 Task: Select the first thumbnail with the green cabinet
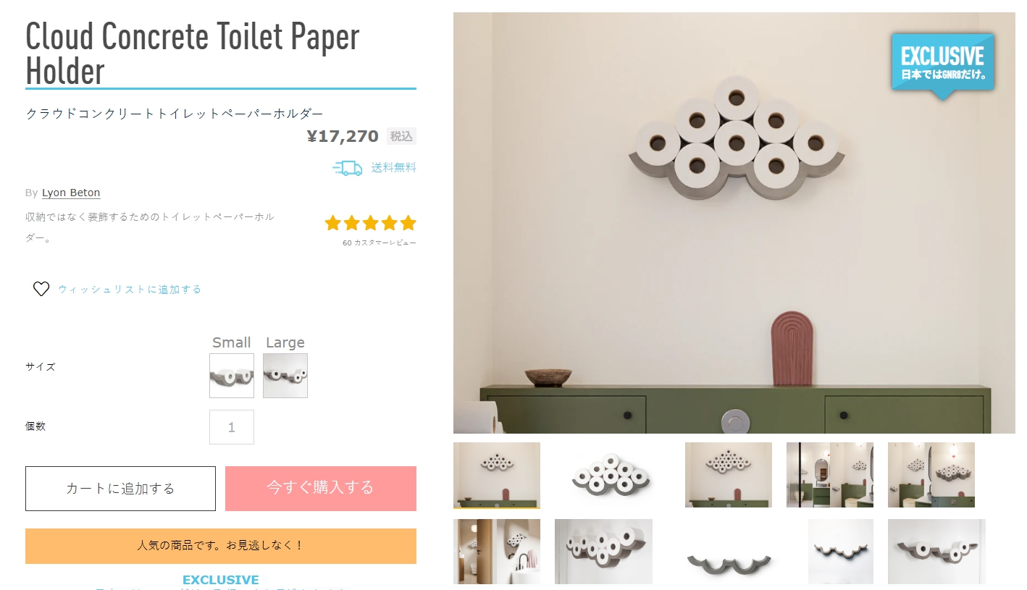pyautogui.click(x=497, y=475)
